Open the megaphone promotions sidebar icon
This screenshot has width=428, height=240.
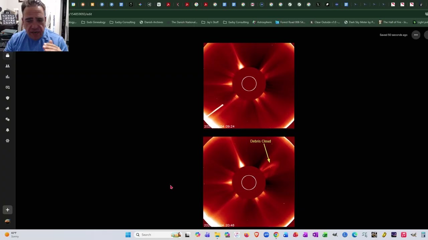(7, 109)
